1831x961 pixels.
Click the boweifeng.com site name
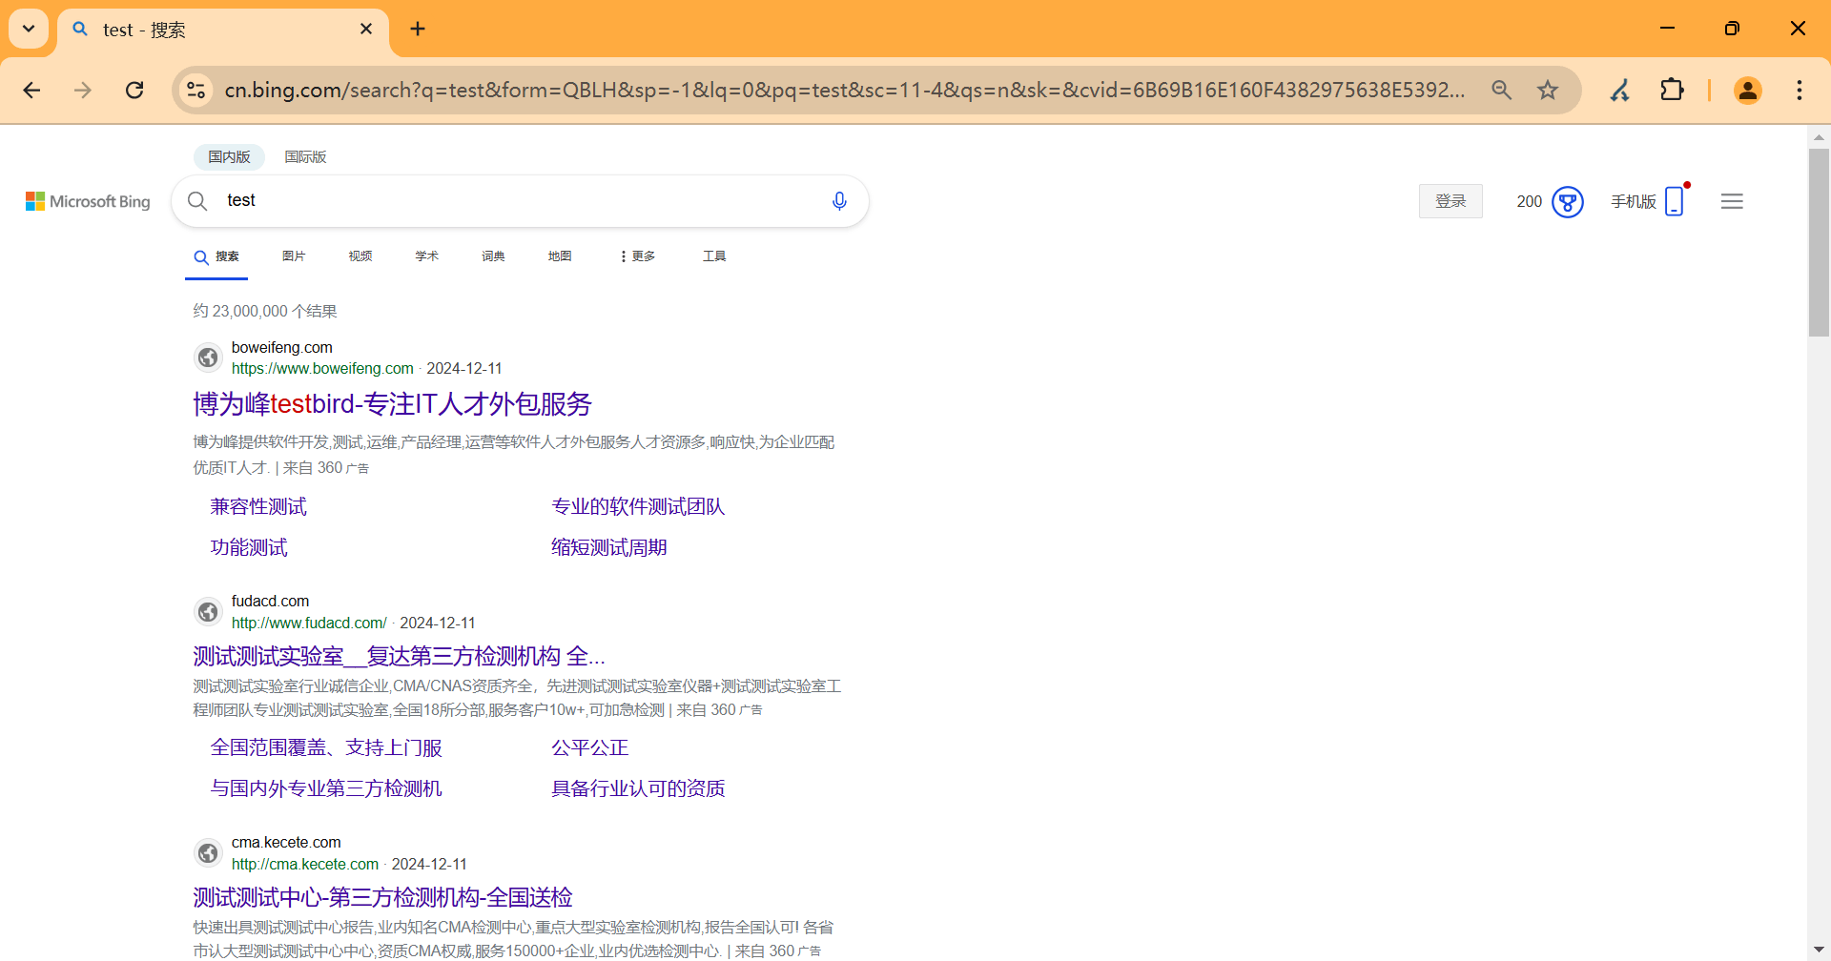point(282,347)
